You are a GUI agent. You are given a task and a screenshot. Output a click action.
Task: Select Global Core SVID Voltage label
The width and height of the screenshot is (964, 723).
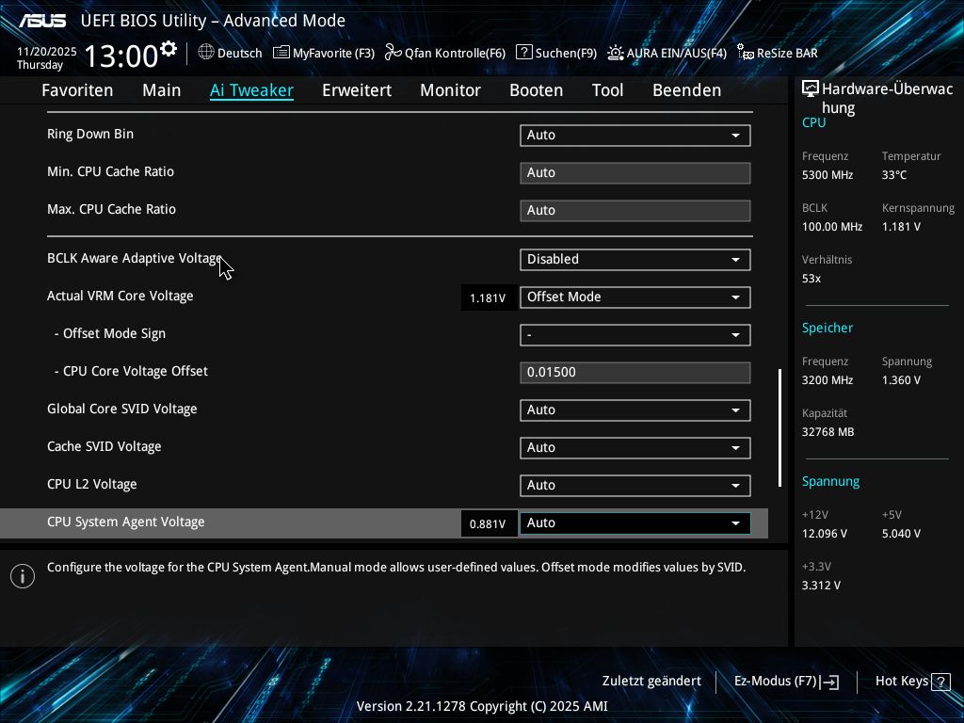(x=122, y=409)
